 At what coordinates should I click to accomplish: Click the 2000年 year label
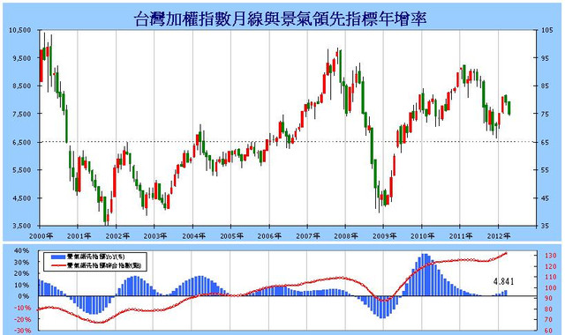coord(41,236)
